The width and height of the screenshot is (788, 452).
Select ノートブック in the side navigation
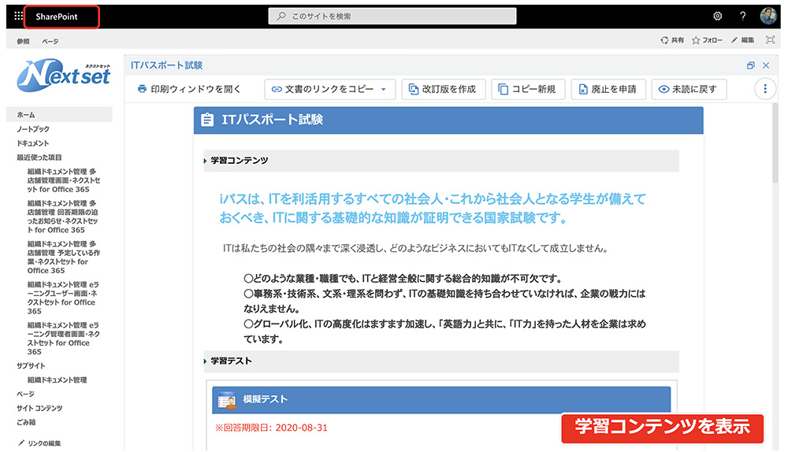point(33,129)
